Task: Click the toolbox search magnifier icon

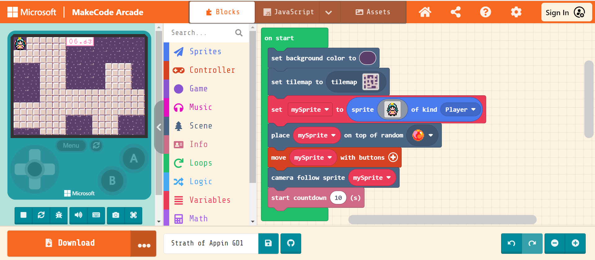Action: (239, 32)
